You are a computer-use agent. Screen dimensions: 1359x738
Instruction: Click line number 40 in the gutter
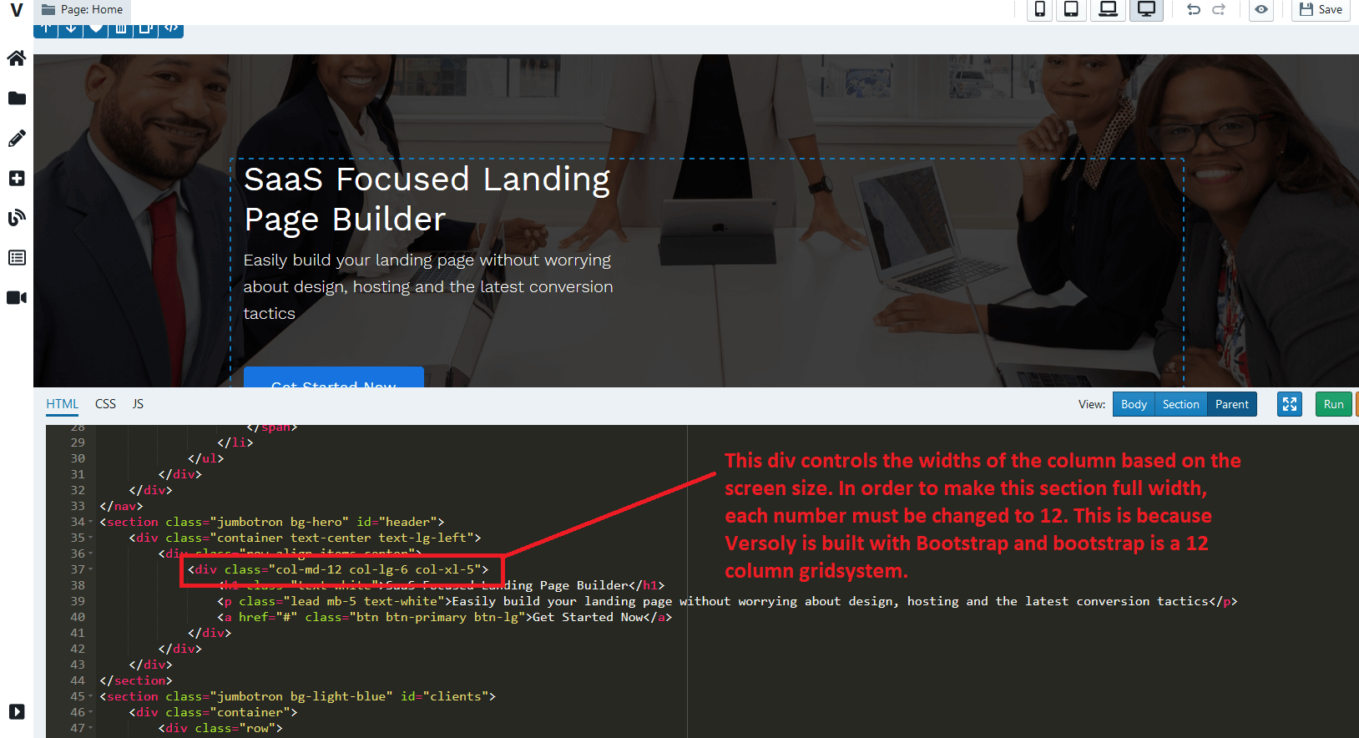click(x=78, y=617)
